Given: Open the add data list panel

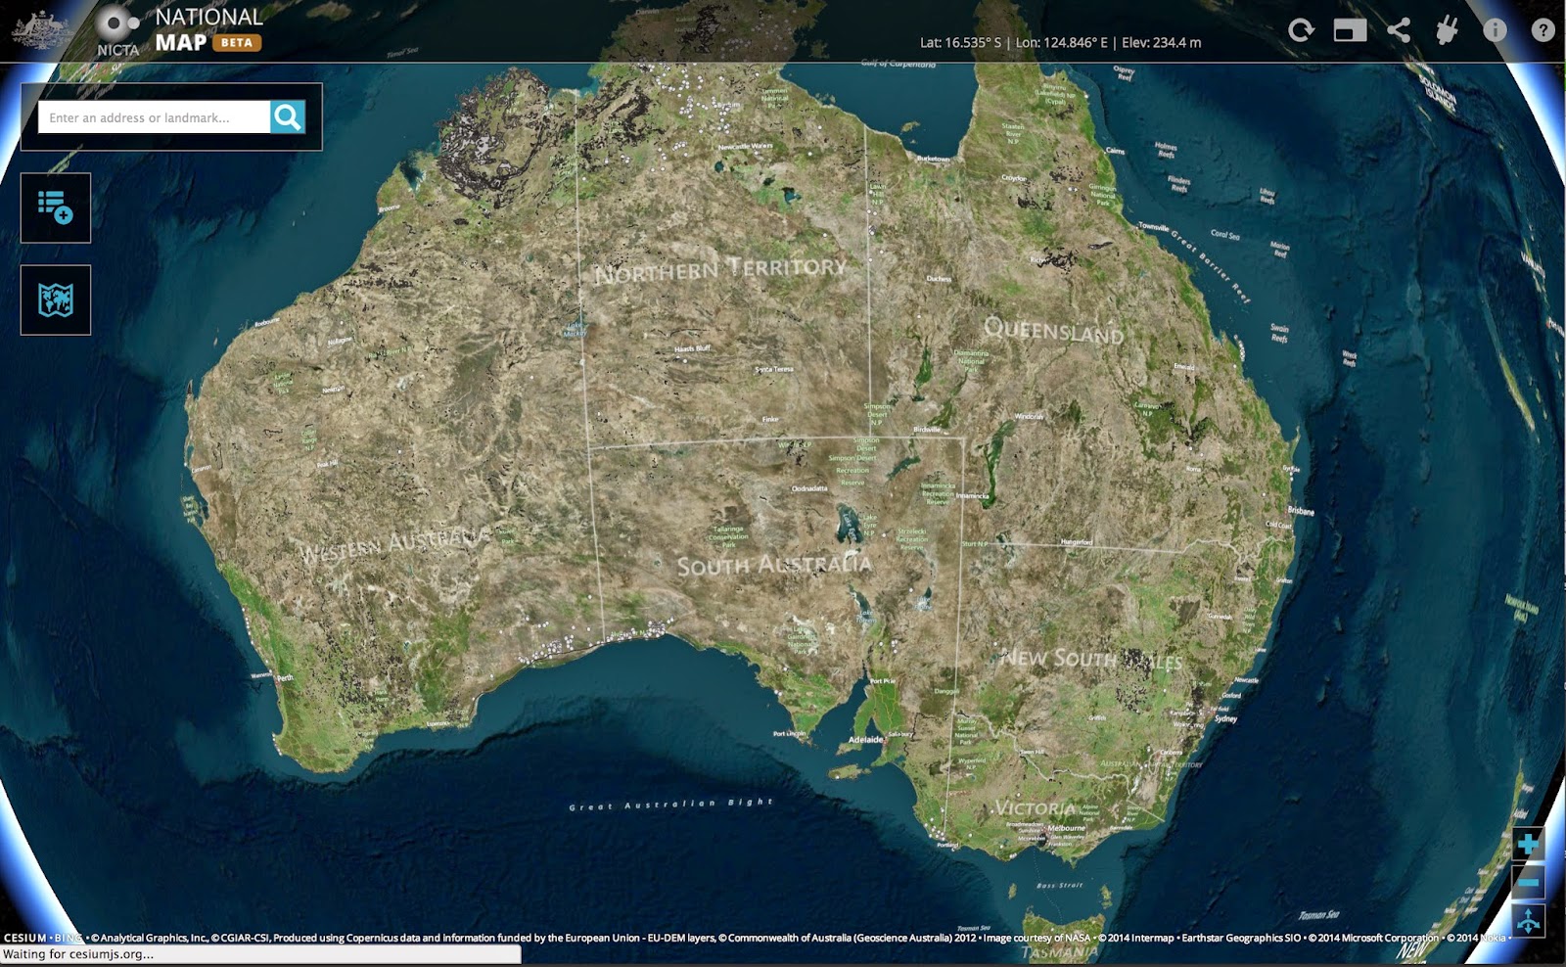Looking at the screenshot, I should click(56, 207).
